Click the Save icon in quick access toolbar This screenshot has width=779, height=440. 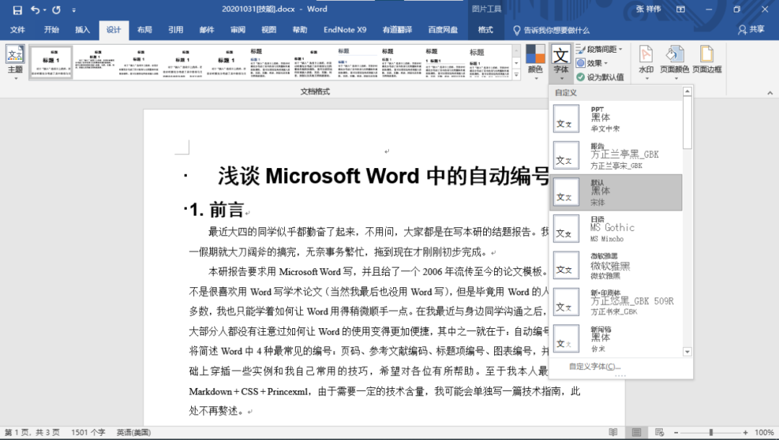pos(17,9)
